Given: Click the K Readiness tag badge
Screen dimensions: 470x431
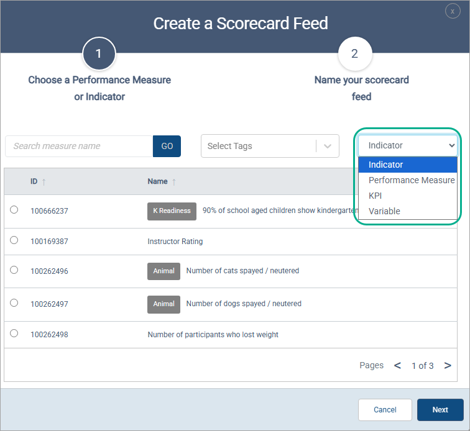Looking at the screenshot, I should point(172,211).
